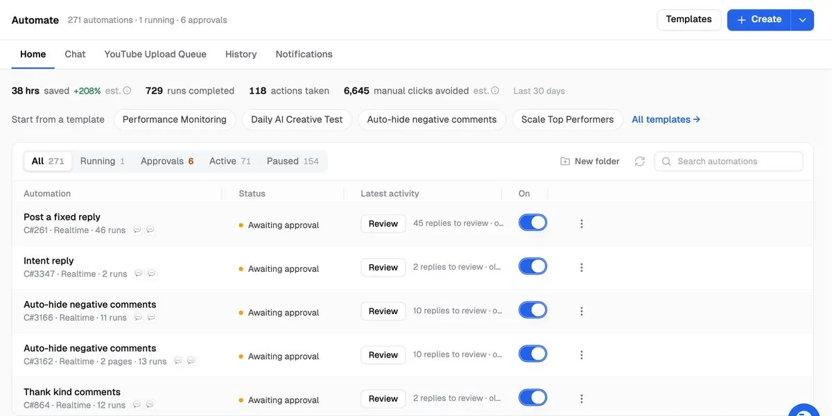Create a New folder
Viewport: 832px width, 416px height.
590,162
